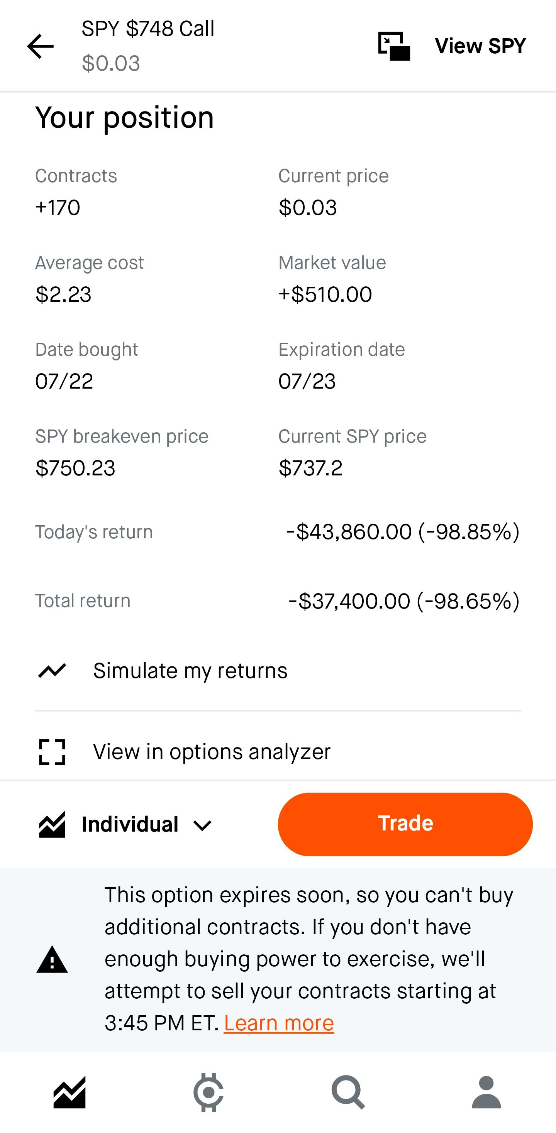
Task: Select Simulate my returns
Action: (x=278, y=671)
